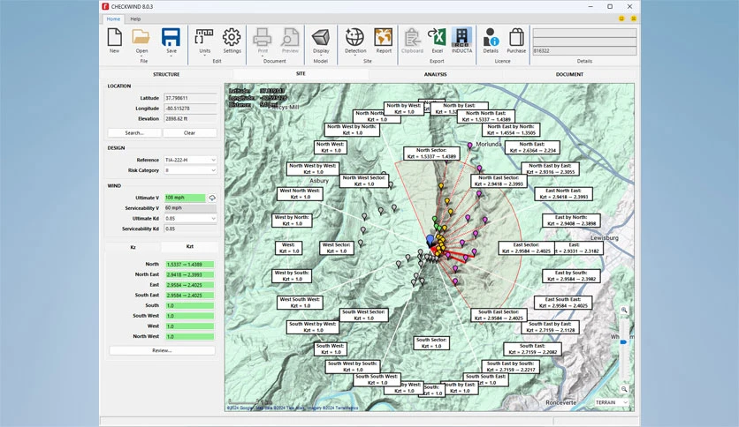
Task: Switch to the Home ribbon tab
Action: click(113, 19)
